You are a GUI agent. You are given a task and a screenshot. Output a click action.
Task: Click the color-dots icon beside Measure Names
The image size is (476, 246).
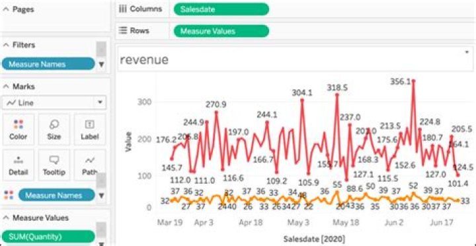point(9,195)
